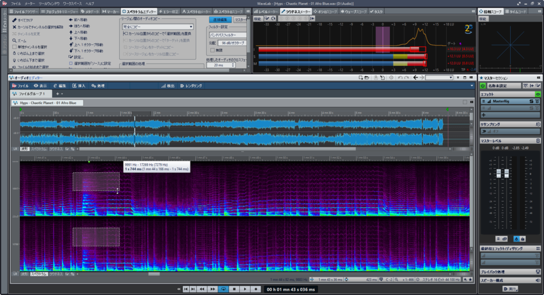
Task: Click the マスター button beside 直接編集
Action: tap(240, 20)
